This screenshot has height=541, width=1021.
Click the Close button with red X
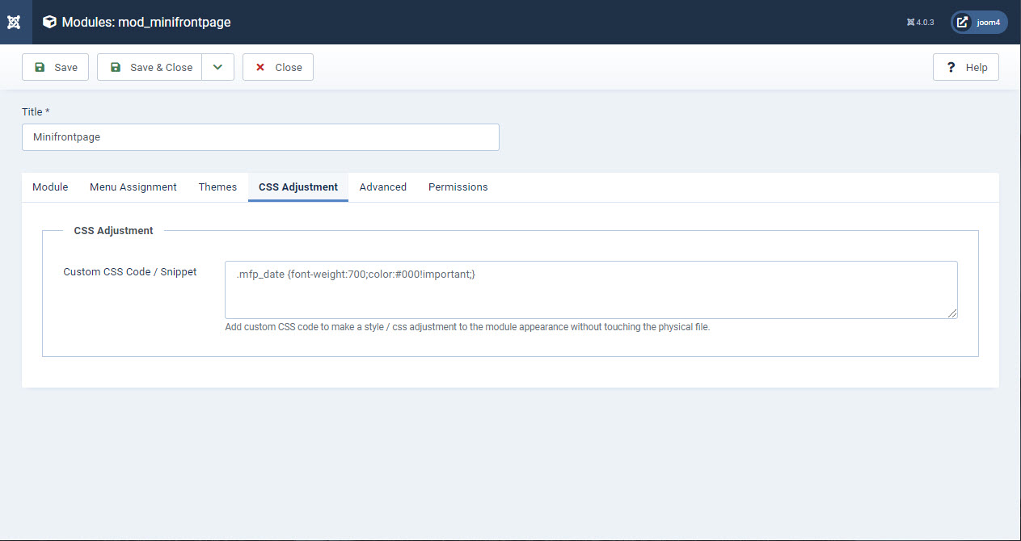[x=278, y=67]
